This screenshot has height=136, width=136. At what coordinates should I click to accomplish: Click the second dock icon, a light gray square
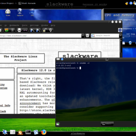click(x=13, y=132)
